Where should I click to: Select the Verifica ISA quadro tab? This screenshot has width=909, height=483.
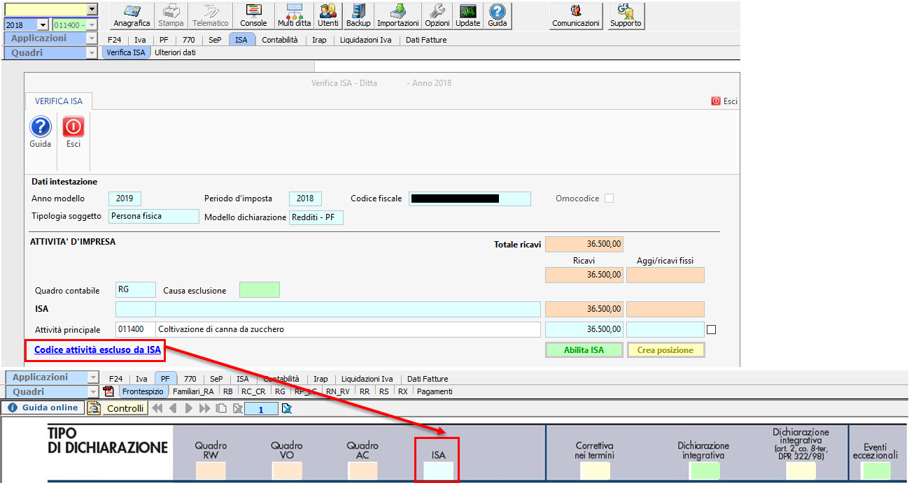click(126, 52)
